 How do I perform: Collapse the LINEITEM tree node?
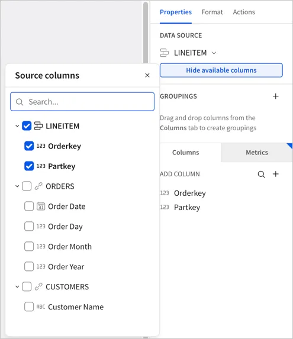coord(17,126)
